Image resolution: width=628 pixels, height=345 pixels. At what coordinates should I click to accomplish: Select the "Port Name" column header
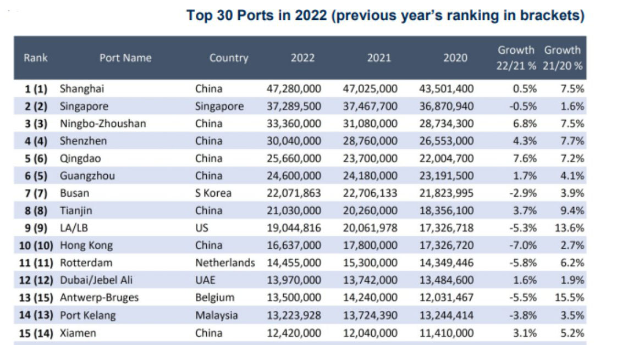[125, 58]
